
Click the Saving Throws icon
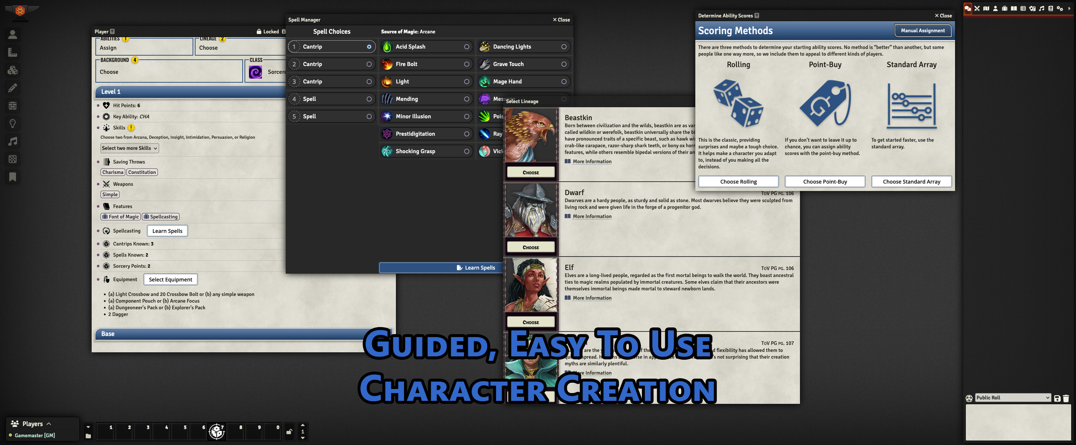pyautogui.click(x=106, y=161)
